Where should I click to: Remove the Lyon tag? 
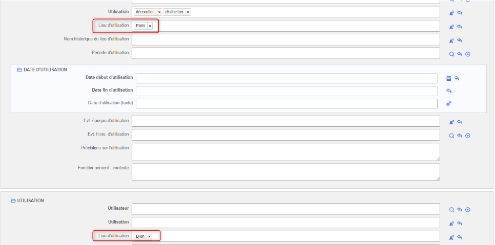tap(149, 236)
